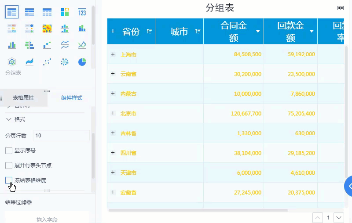Screen dimensions: 352x223
Task: Click the 拖入字段 filter drop area
Action: (47, 218)
